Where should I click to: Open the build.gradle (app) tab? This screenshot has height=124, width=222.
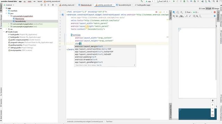pos(144,5)
